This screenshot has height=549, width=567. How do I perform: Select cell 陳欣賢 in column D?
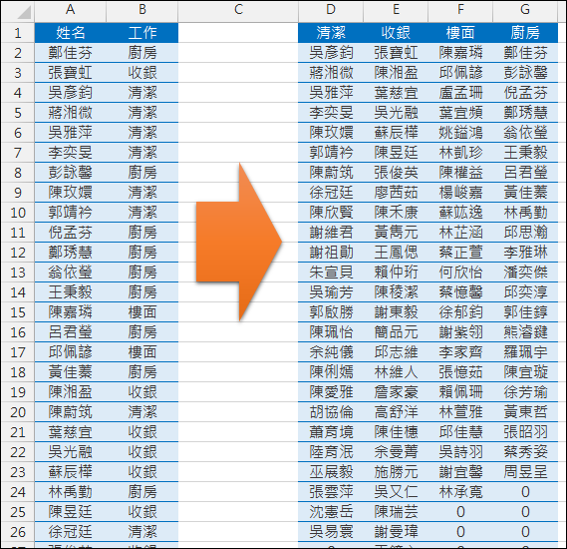331,213
